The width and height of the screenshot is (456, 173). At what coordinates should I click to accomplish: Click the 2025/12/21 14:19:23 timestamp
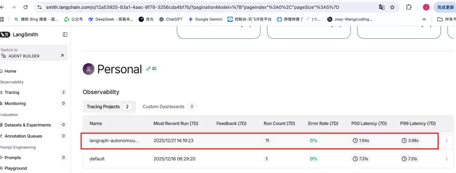[174, 141]
